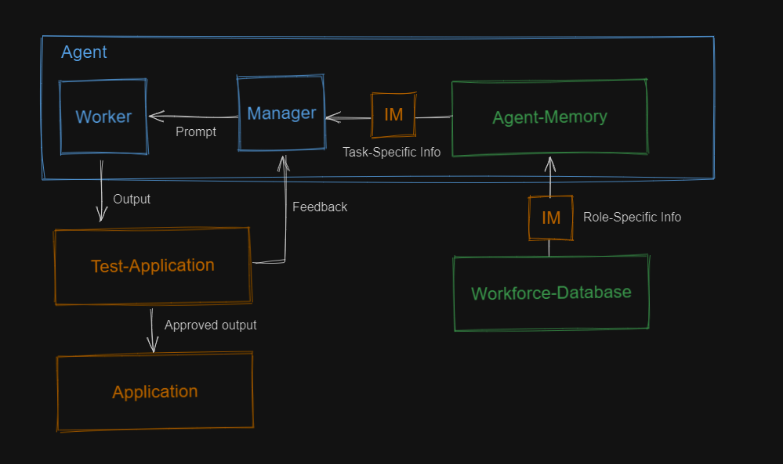Screen dimensions: 783x464
Task: Select the Worker box
Action: pos(103,116)
